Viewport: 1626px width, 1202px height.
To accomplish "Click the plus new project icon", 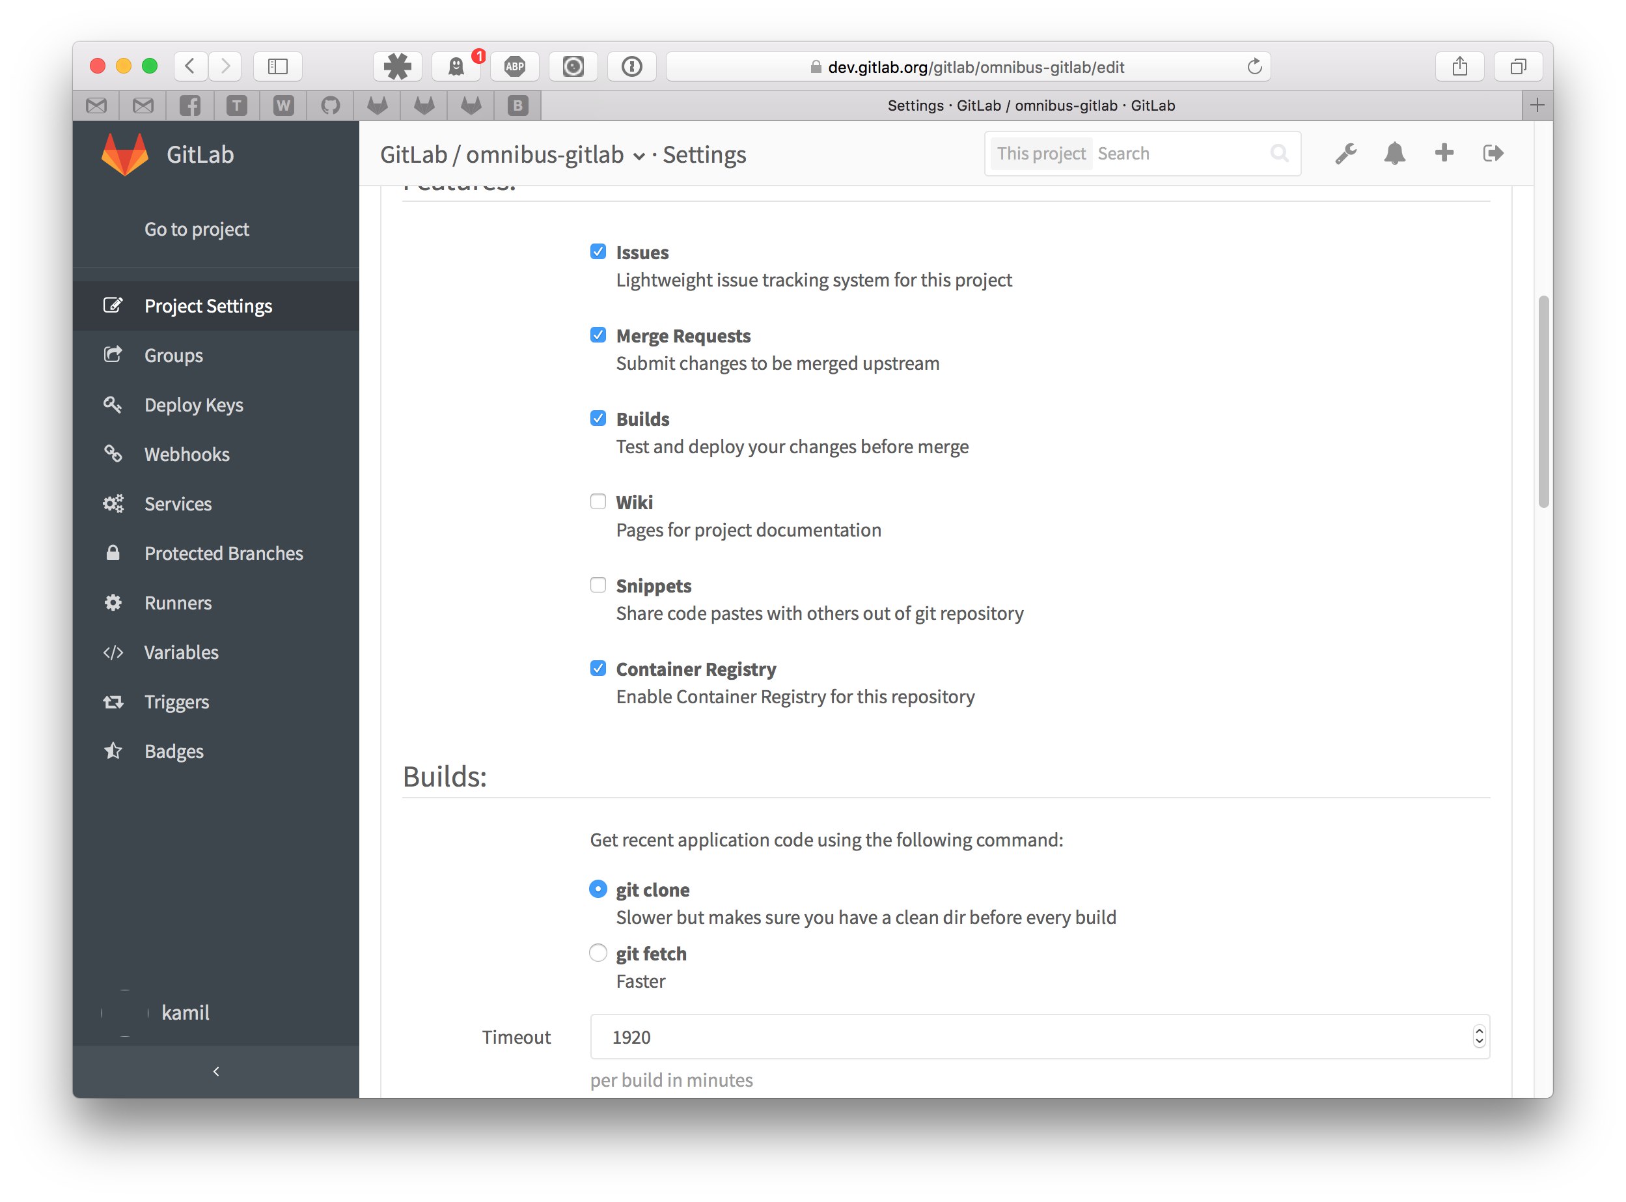I will point(1444,153).
